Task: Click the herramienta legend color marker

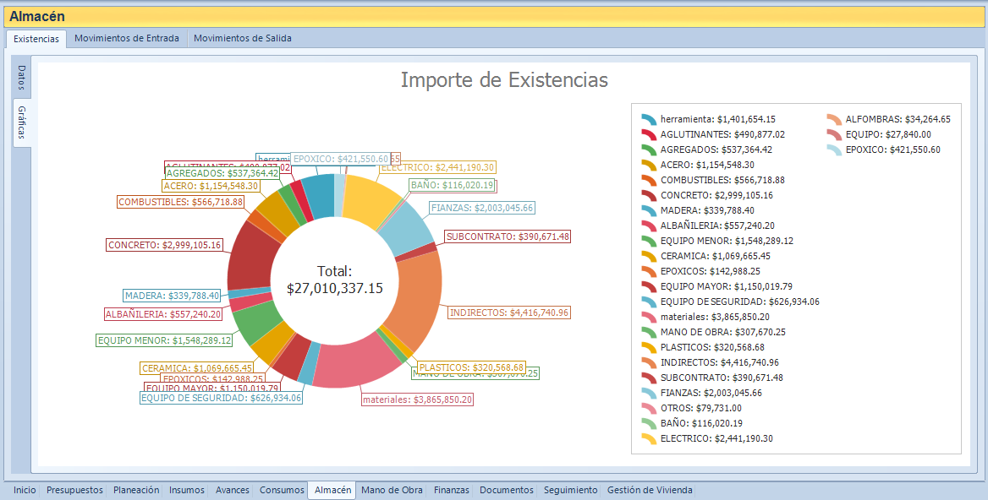Action: (649, 119)
